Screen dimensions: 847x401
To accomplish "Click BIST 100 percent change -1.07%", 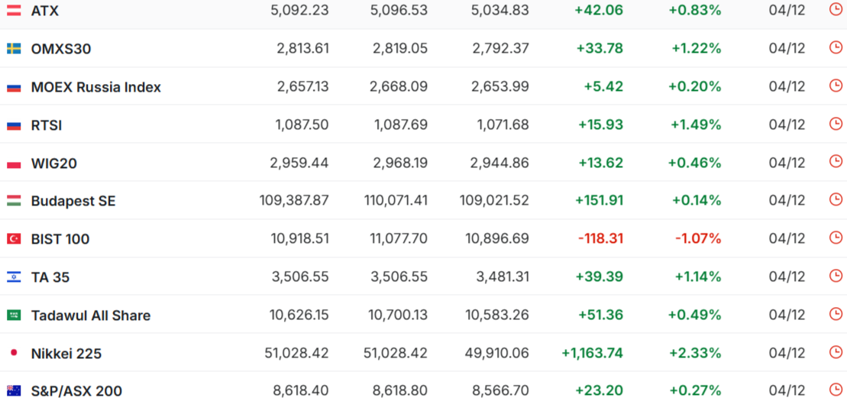I will (x=698, y=239).
